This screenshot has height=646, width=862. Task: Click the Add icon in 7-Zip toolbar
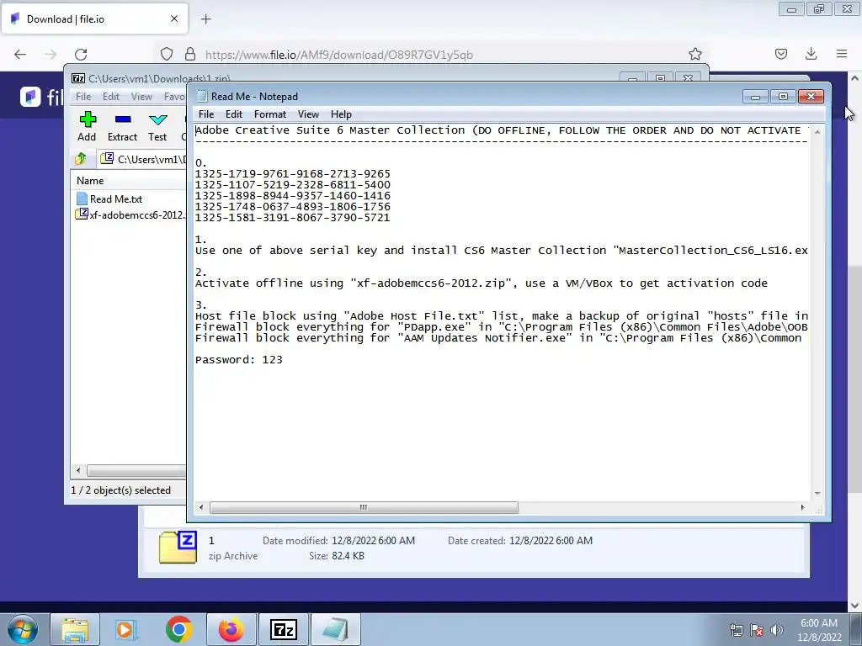tap(87, 119)
